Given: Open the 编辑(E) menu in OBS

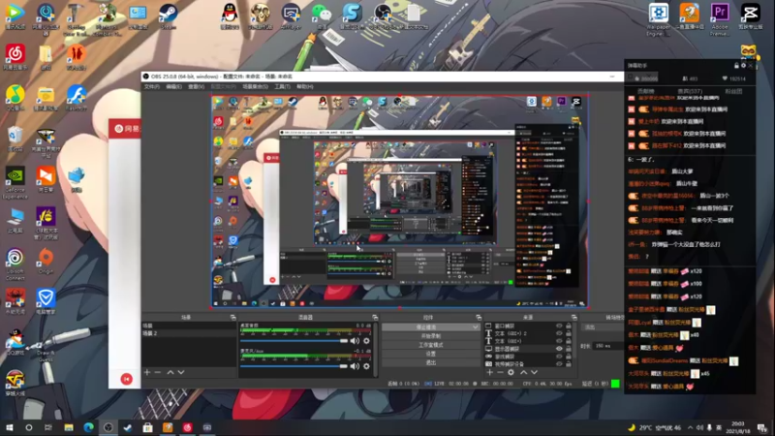Looking at the screenshot, I should click(173, 86).
